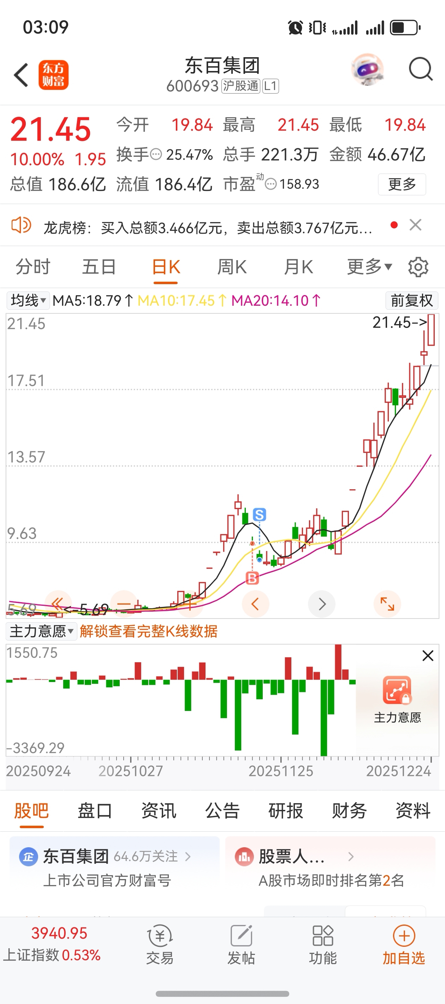Open the 研报 tab
Image resolution: width=445 pixels, height=1004 pixels.
coord(286,811)
